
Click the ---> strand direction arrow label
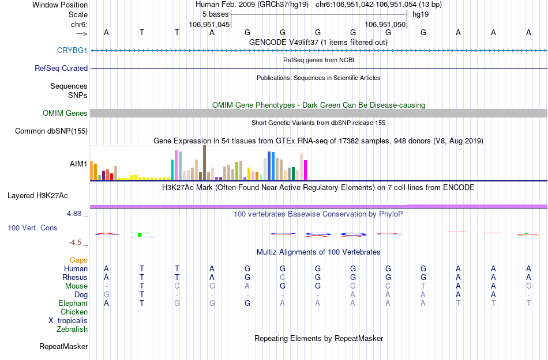(81, 33)
